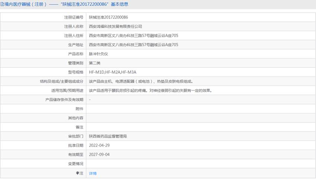
Task: Select the address in the 生产地址 row
Action: (x=133, y=45)
